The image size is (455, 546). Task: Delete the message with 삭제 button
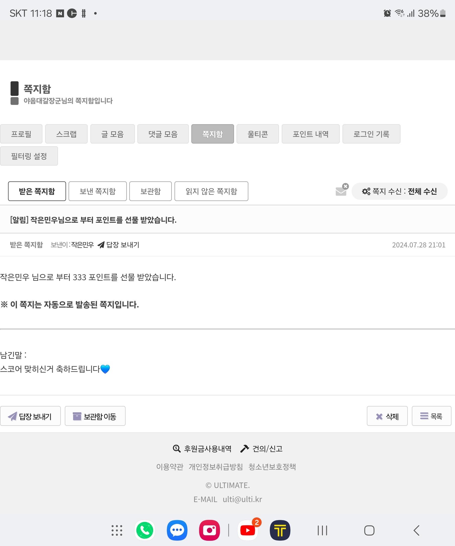387,416
